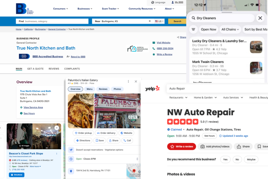The width and height of the screenshot is (268, 179).
Task: Expand the Businesses menu
Action: pyautogui.click(x=85, y=9)
